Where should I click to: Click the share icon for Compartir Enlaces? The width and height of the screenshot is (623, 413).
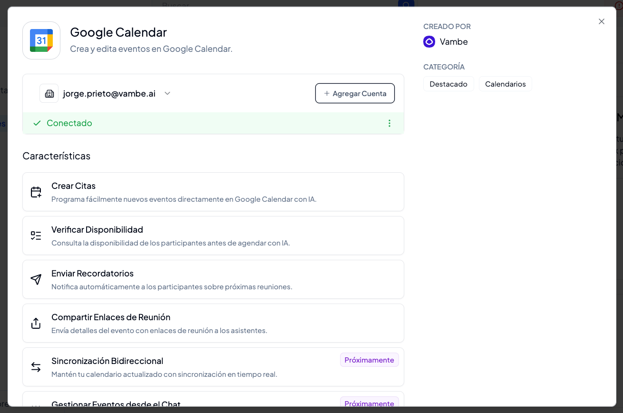click(36, 323)
